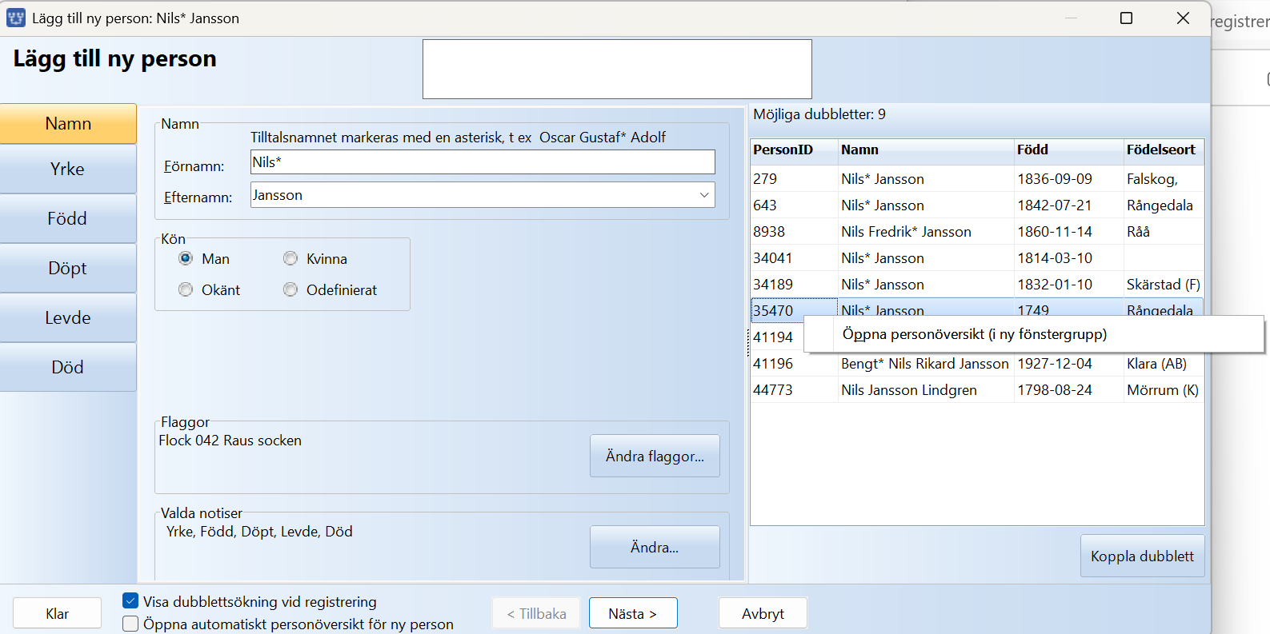
Task: Select row born 1832-01-10 in Skärstad
Action: pyautogui.click(x=977, y=285)
